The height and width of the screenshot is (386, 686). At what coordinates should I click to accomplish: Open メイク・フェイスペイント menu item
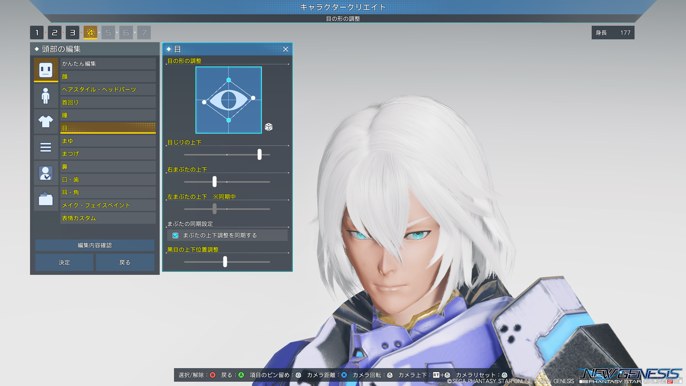click(x=108, y=205)
